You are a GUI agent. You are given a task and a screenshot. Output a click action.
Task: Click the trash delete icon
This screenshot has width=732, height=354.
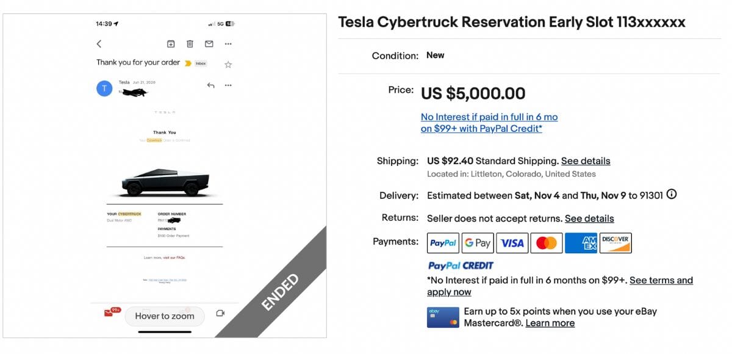[x=190, y=44]
